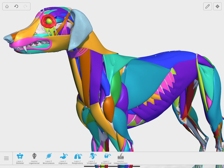Select the Skeletal system icon
Screen dimensions: 224x168
click(20, 158)
